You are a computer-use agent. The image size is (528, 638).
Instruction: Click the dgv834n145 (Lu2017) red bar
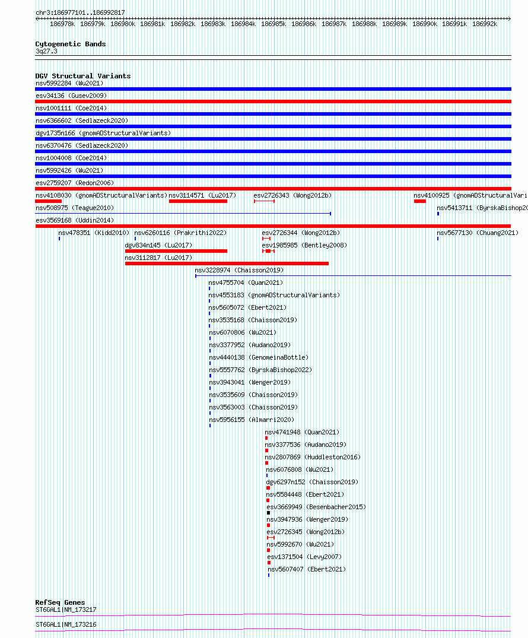point(176,251)
